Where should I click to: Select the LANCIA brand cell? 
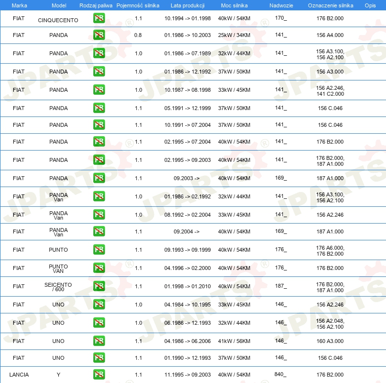19,375
